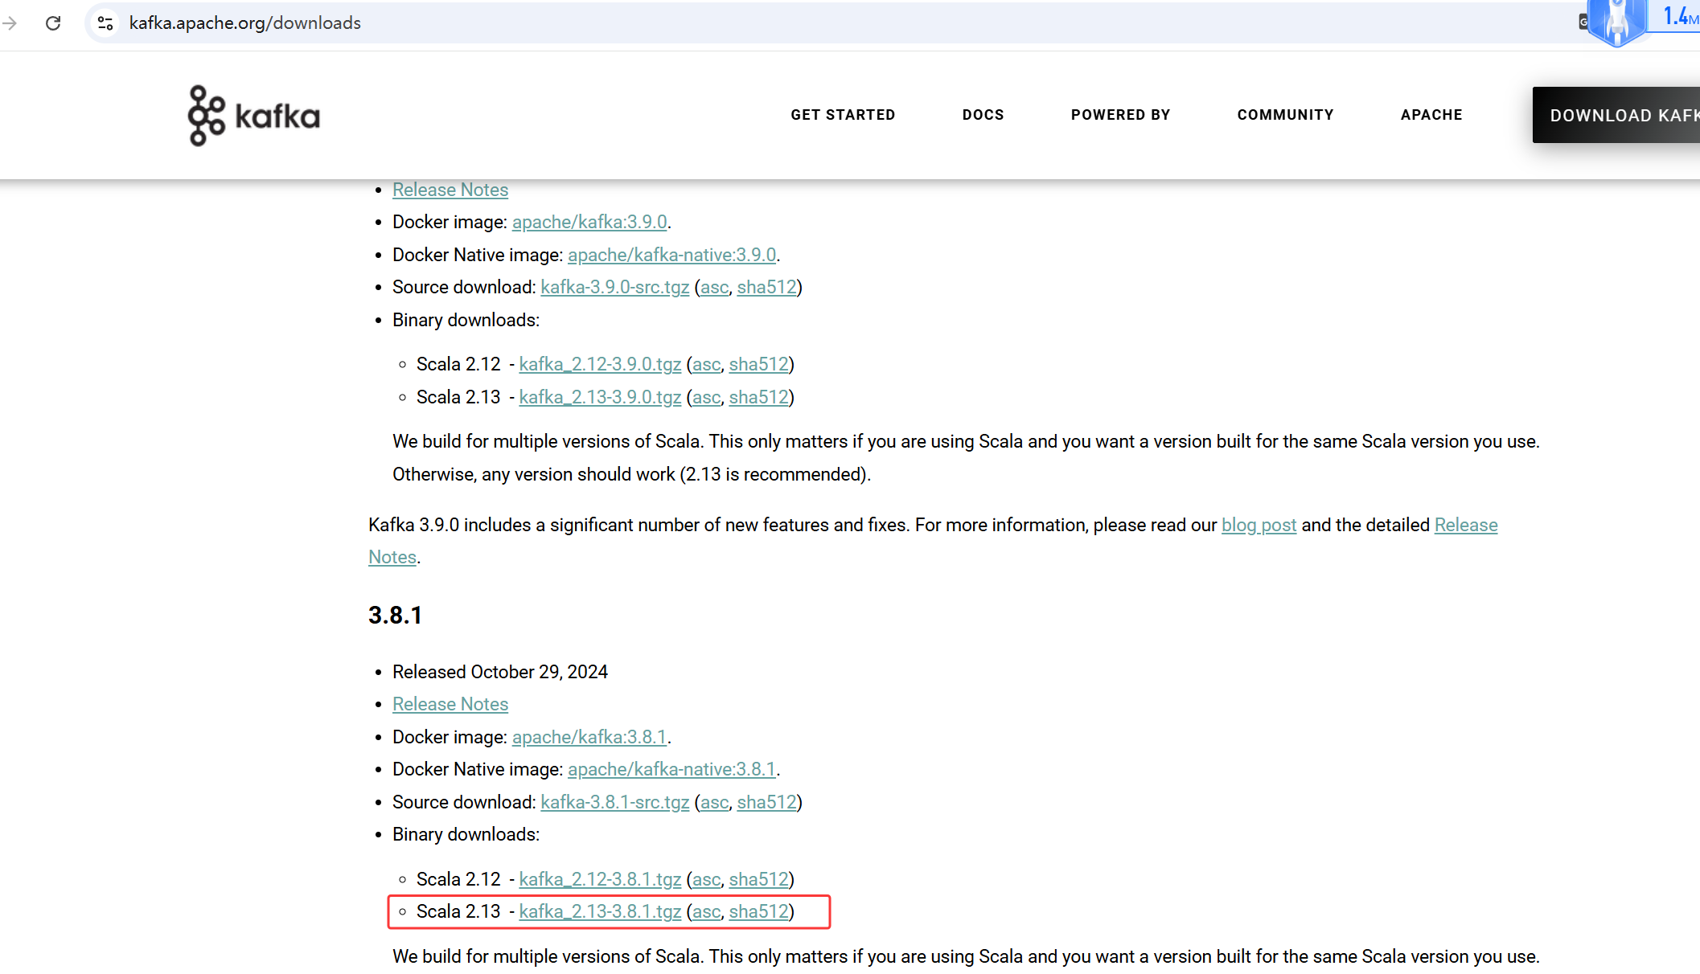The width and height of the screenshot is (1700, 974).
Task: Open Docker image apache/kafka:3.9.0 link
Action: 589,222
